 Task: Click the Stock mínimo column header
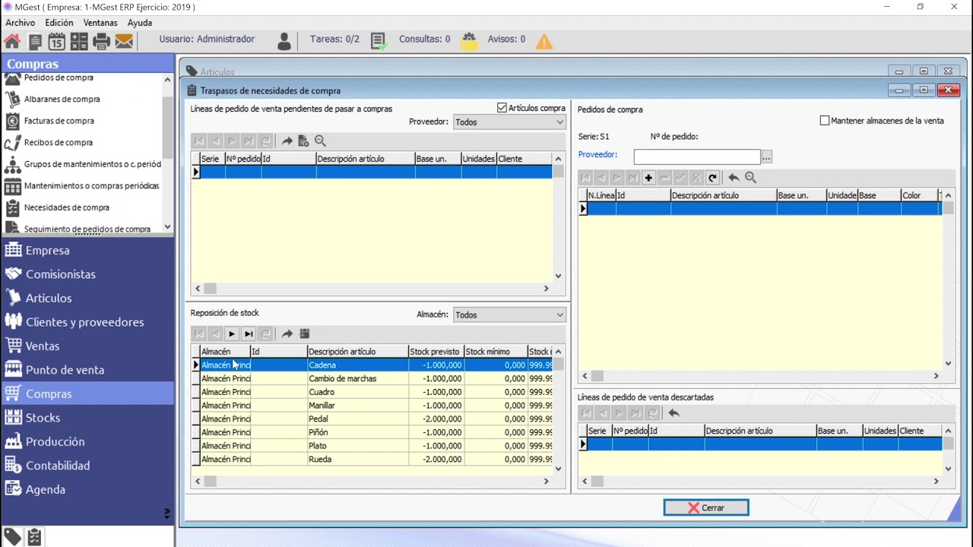(496, 352)
